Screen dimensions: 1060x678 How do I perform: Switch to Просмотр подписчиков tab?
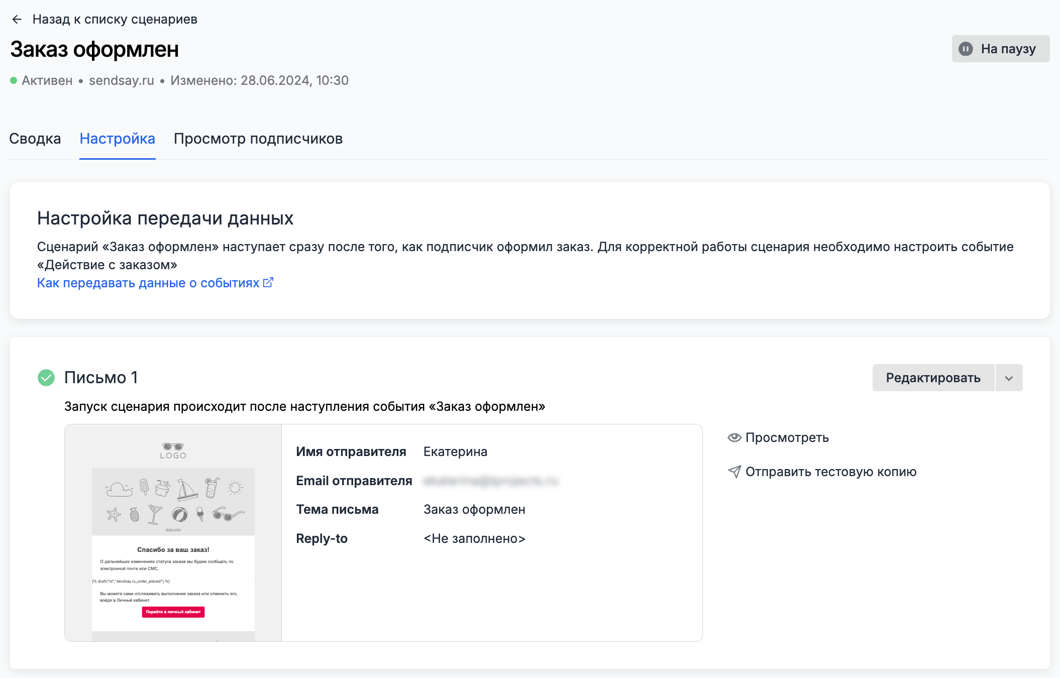pos(258,139)
